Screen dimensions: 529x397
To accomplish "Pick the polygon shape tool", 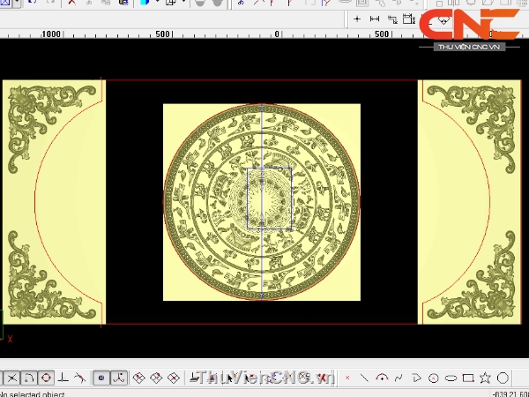I will pos(503,378).
